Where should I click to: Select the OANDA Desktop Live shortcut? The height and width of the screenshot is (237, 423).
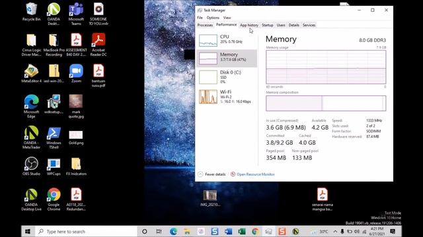[31, 199]
